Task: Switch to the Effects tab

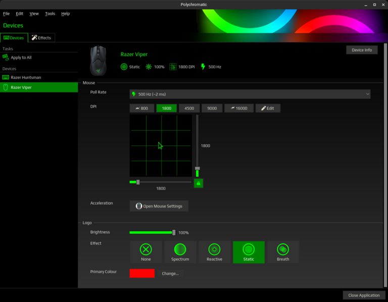Action: (x=41, y=38)
